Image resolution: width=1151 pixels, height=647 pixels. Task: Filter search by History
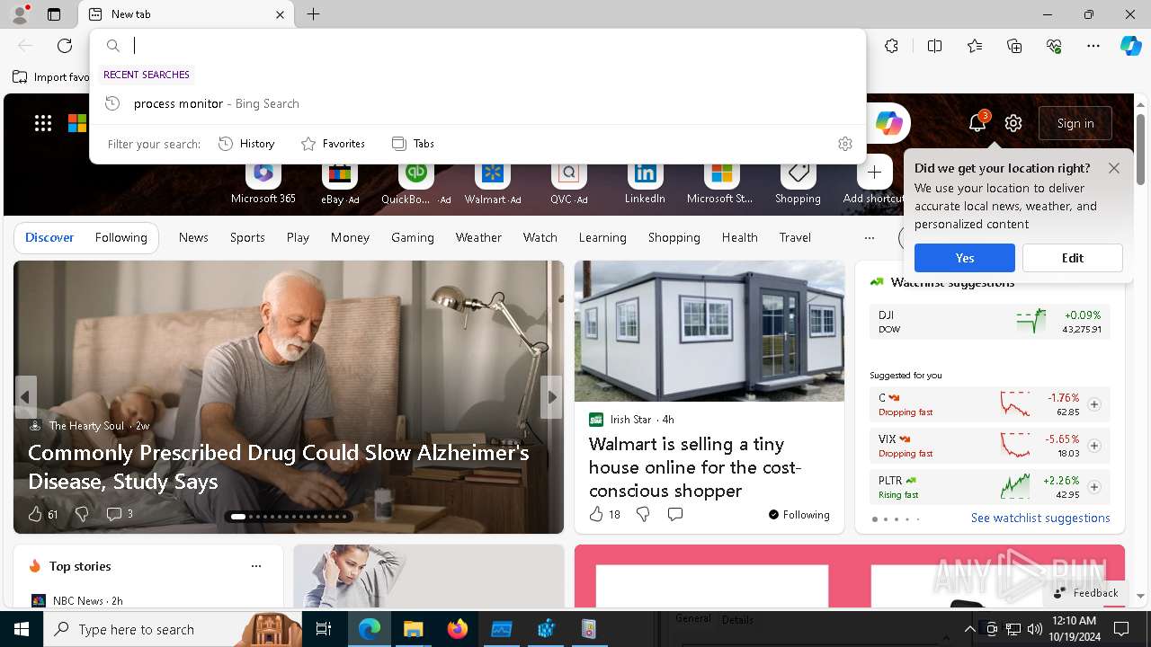click(x=246, y=144)
